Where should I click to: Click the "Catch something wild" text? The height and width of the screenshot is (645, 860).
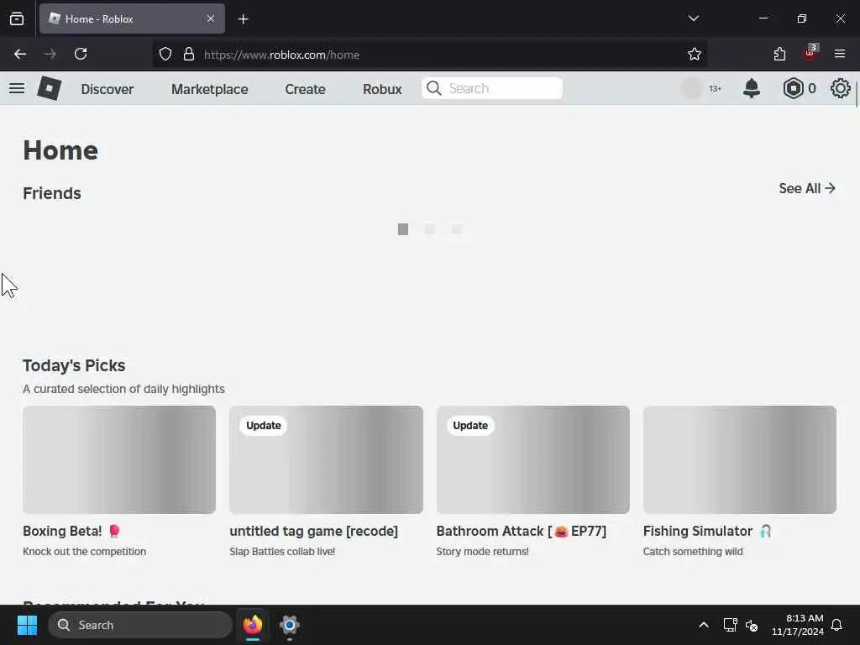pos(693,551)
